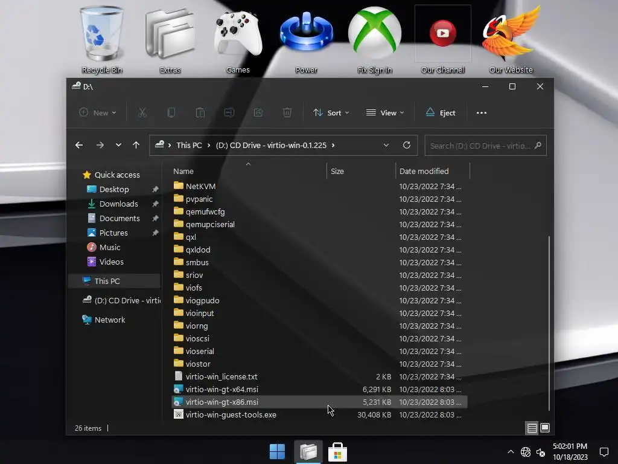
Task: Select Downloads in the sidebar
Action: pos(119,204)
